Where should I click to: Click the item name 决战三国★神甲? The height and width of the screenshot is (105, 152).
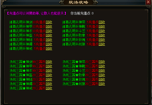(21, 66)
